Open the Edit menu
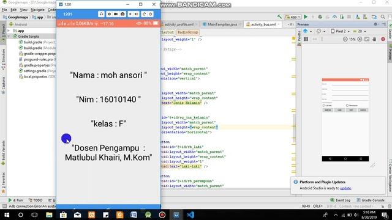The width and height of the screenshot is (392, 220). [x=13, y=10]
